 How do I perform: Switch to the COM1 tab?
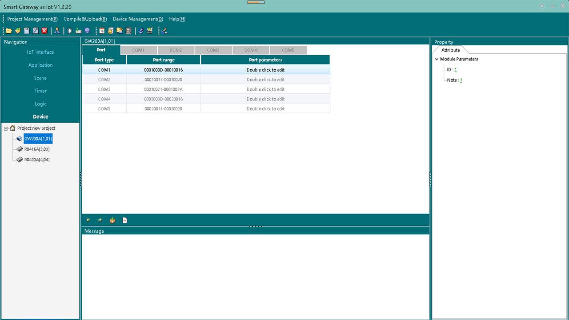coord(139,50)
